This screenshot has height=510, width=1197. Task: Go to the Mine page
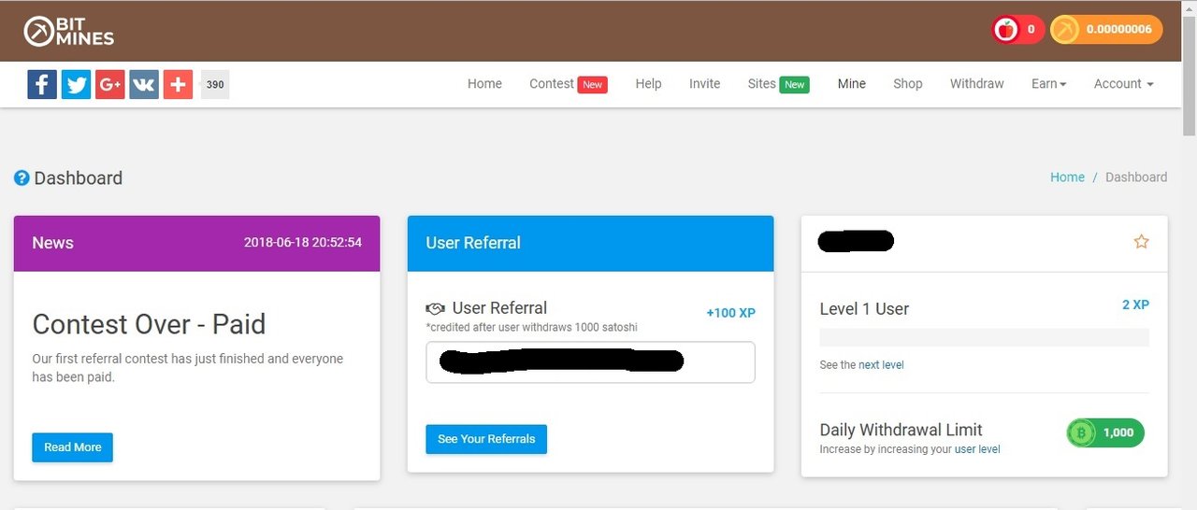point(851,83)
